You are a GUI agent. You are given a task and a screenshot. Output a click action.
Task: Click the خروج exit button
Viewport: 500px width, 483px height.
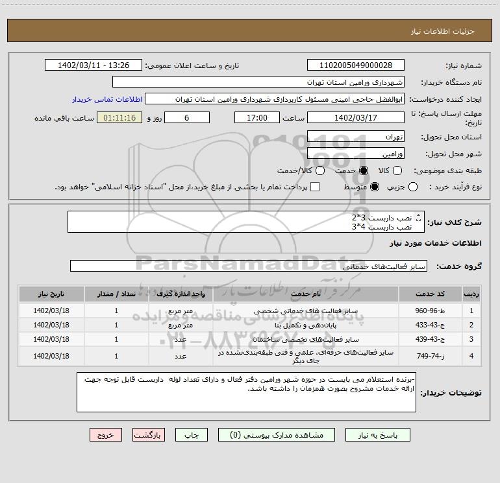coord(106,435)
